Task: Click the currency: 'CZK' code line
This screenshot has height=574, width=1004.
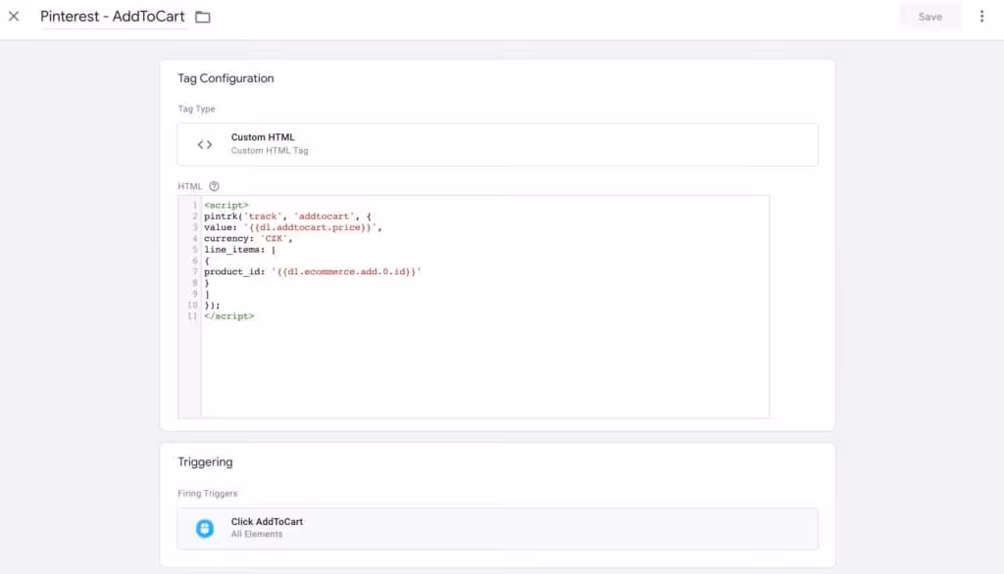Action: (x=248, y=239)
